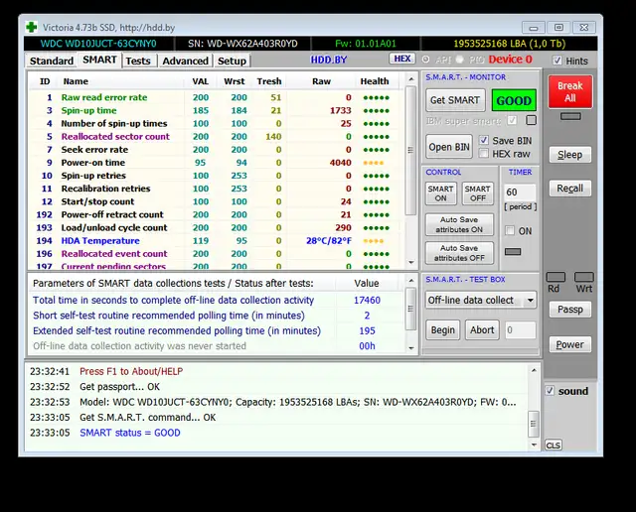
Task: Select Load/unload cycle count row
Action: pos(216,227)
